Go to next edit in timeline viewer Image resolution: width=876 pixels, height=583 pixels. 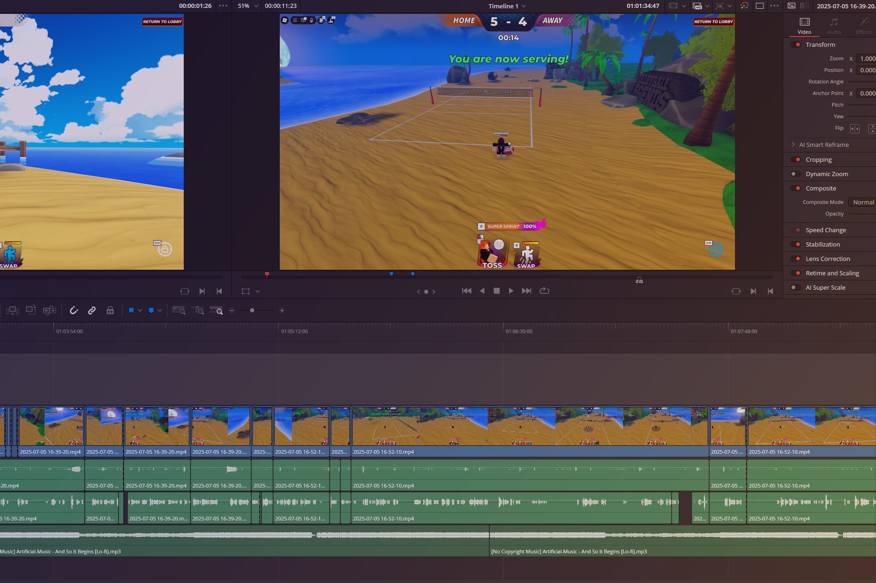753,291
